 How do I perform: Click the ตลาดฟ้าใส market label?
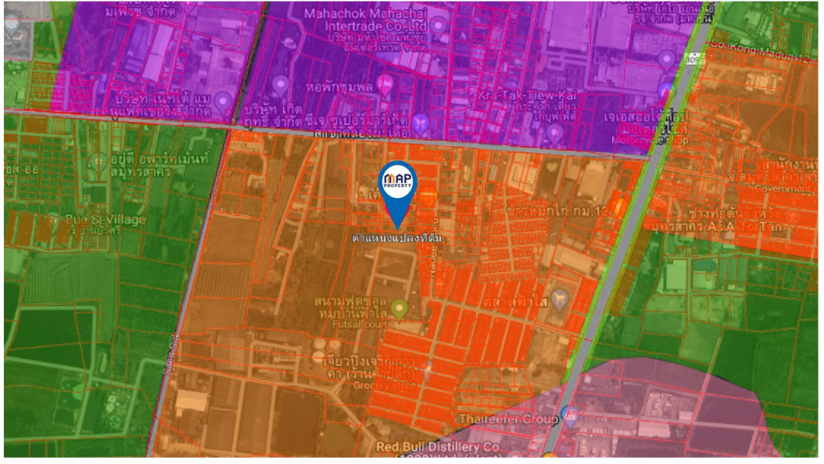tap(514, 301)
